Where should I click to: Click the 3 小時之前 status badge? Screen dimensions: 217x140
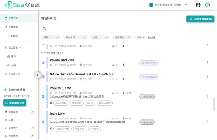(147, 122)
